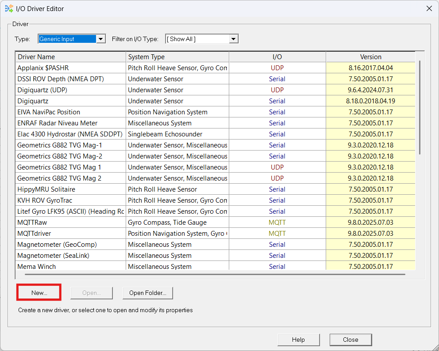
Task: Click the Version column header
Action: point(370,57)
